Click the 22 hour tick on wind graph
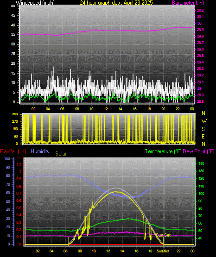Viewport: 216px width, 257px height. [x=178, y=109]
